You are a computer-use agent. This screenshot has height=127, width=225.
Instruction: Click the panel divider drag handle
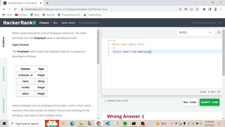point(101,73)
